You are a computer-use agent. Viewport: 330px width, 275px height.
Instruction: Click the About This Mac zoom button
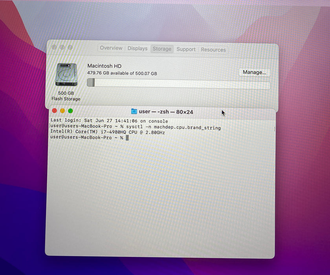pos(70,48)
